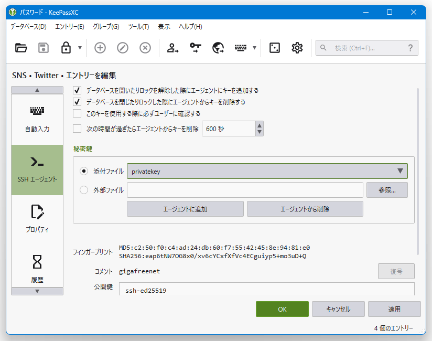Open the グループ(G) menu
The image size is (432, 341).
coord(106,27)
